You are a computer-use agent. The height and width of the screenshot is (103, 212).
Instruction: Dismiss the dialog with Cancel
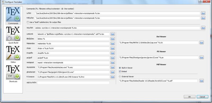[202, 97]
